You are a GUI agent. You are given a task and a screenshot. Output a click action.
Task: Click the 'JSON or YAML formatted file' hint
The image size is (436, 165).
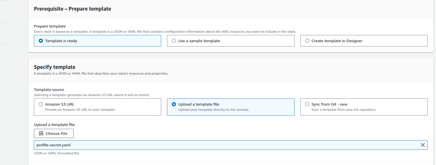pos(56,153)
